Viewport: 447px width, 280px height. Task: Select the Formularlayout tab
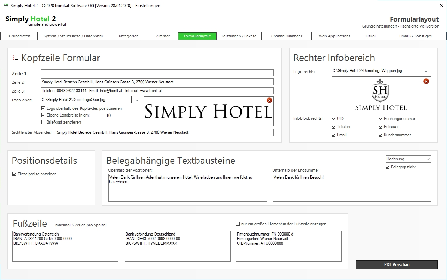point(197,36)
